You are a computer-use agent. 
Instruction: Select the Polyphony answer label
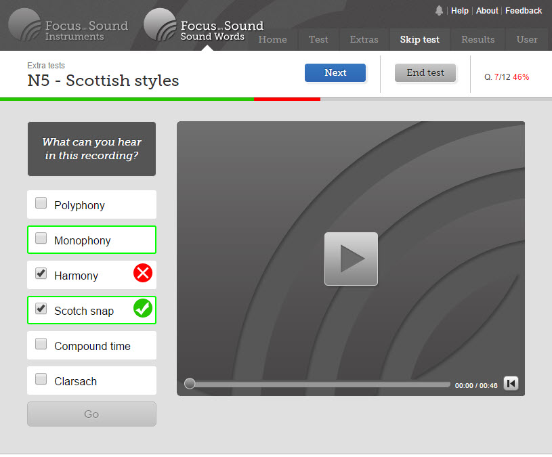coord(79,205)
